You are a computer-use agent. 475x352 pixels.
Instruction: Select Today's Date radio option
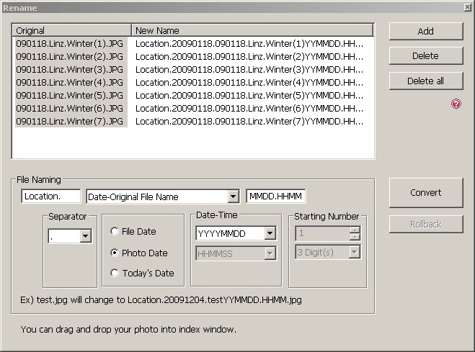pos(115,273)
